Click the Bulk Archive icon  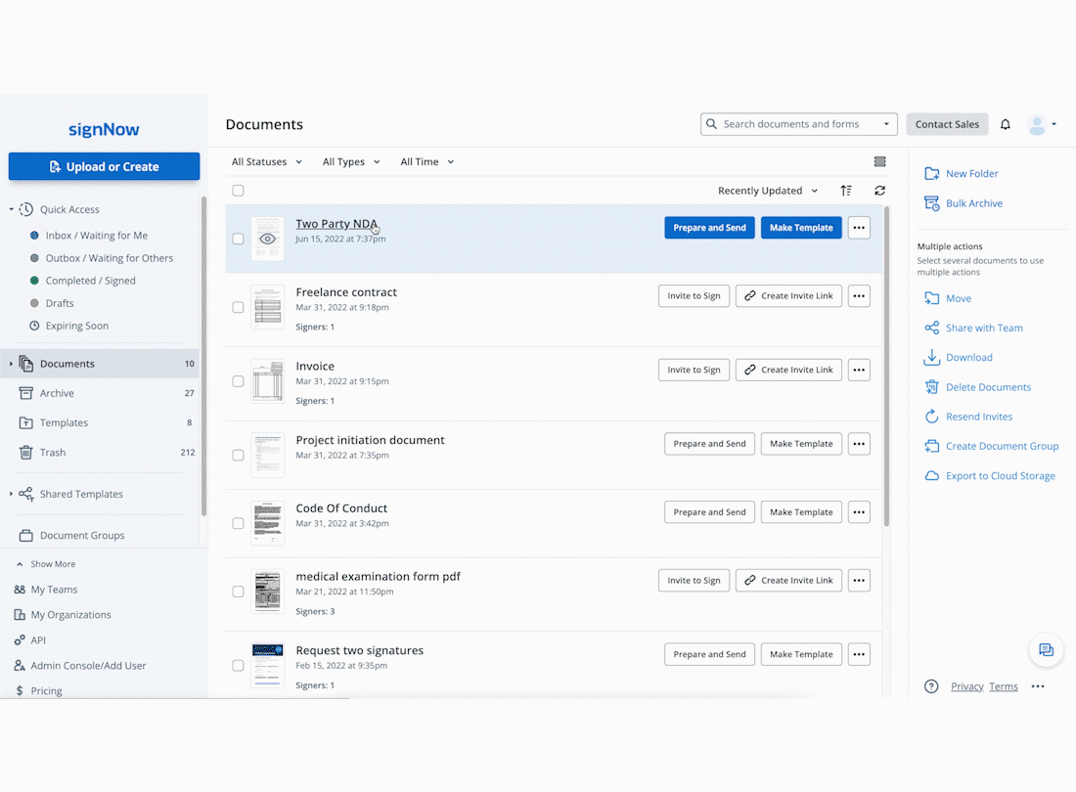[x=931, y=203]
